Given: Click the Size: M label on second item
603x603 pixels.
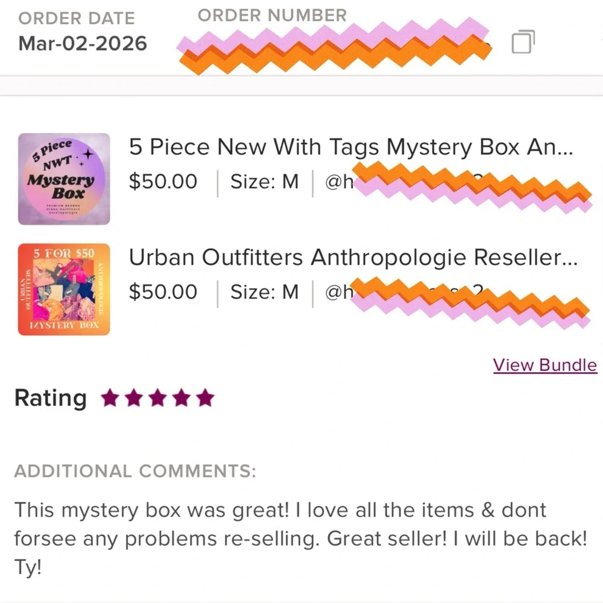Looking at the screenshot, I should pyautogui.click(x=264, y=292).
